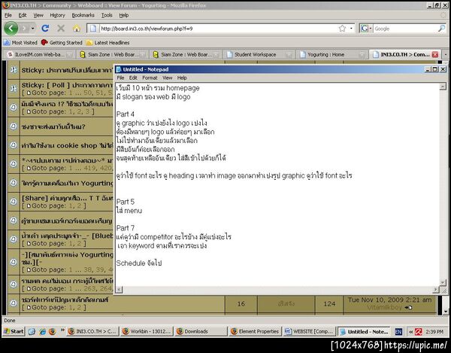Switch to ILoveIM.com Web-ba tab
The width and height of the screenshot is (451, 353).
pos(40,54)
